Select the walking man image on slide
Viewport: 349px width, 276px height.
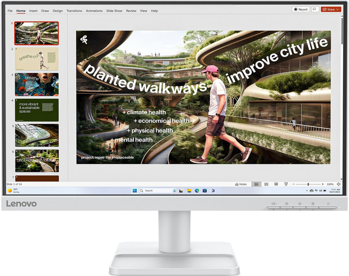pos(218,114)
